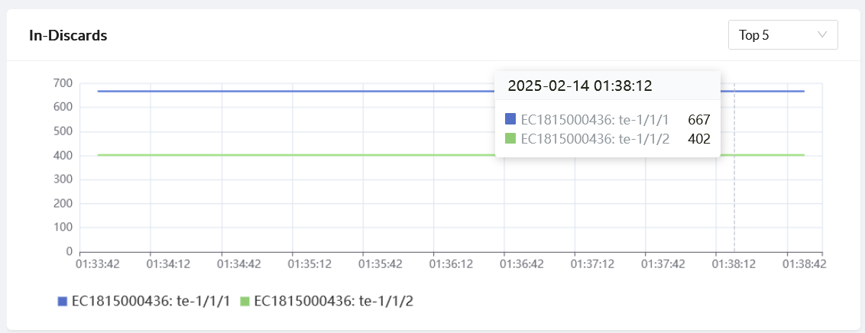Click the 400 y-axis label
This screenshot has width=865, height=333.
click(63, 155)
